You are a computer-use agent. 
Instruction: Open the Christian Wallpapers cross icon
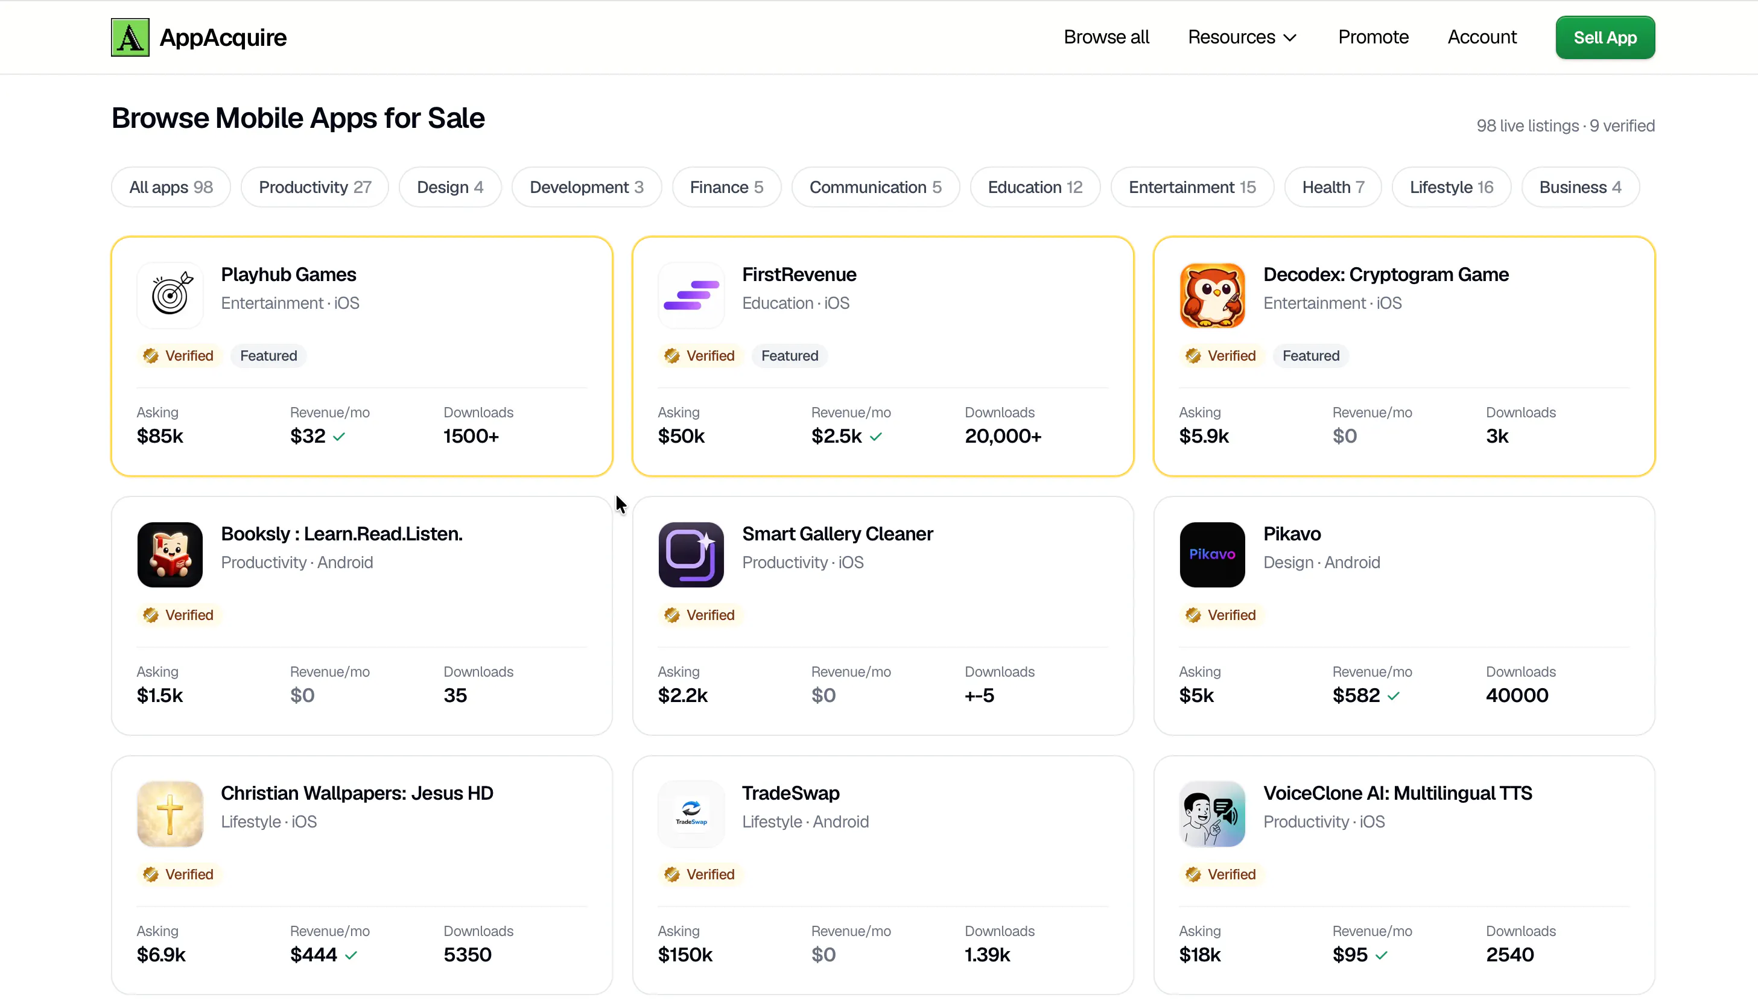[x=170, y=814]
